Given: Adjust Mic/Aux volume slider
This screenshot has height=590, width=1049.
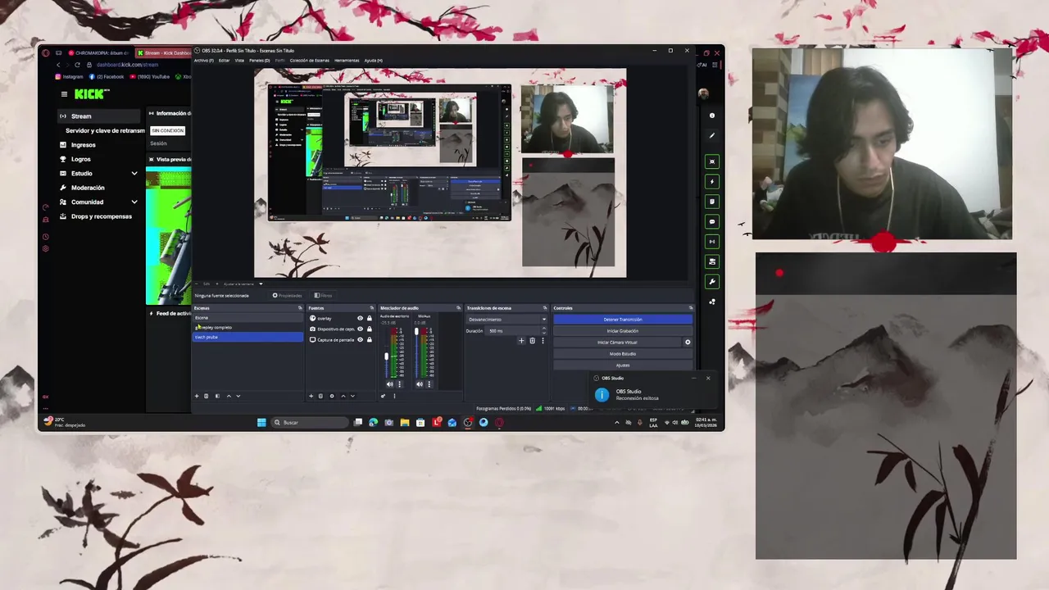Looking at the screenshot, I should coord(416,331).
